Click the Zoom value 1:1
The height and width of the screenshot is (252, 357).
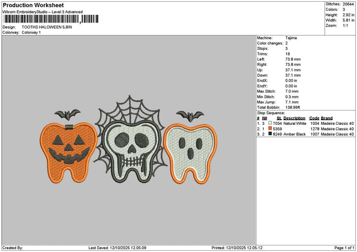tap(345, 26)
